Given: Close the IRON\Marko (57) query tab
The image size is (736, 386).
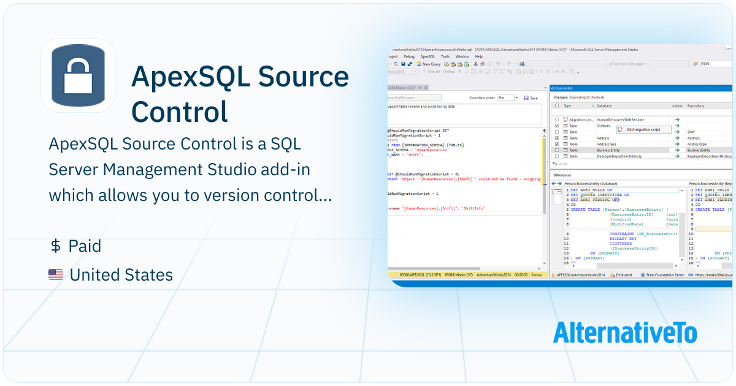Looking at the screenshot, I should point(426,88).
